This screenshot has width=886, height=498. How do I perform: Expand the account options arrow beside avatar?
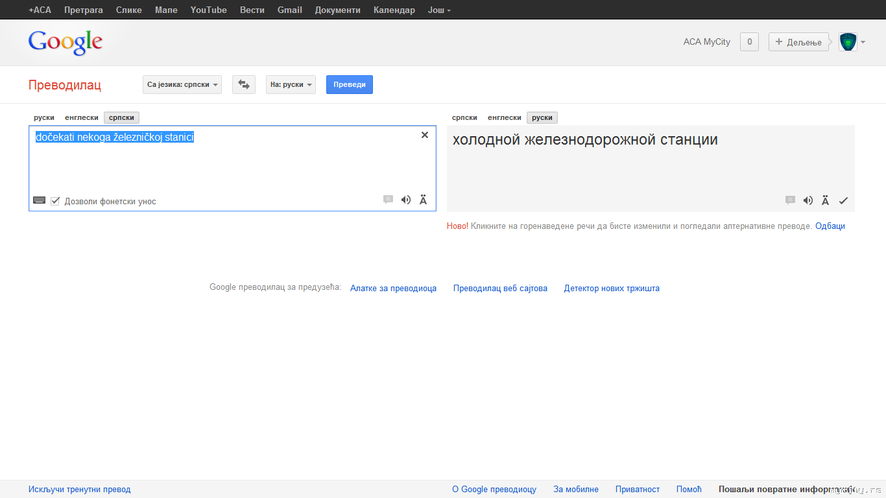(863, 42)
